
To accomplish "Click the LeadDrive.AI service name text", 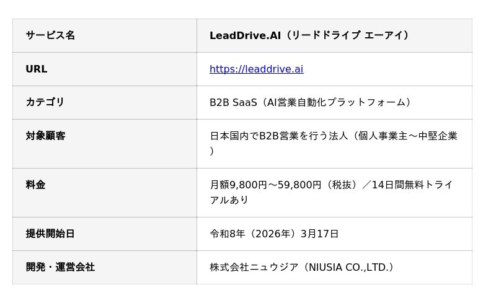I will 245,35.
